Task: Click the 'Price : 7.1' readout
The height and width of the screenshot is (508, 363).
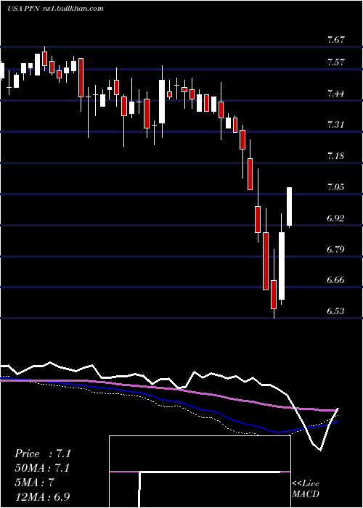Action: 43,454
